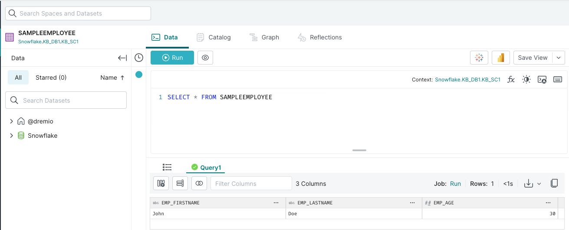Expand the @dremio tree node
Screen dimensions: 569x230
click(12, 121)
